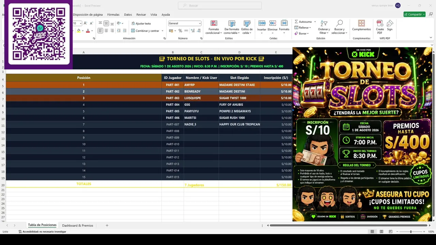Open the Fórmulas ribbon tab
This screenshot has height=245, width=436.
coord(113,15)
